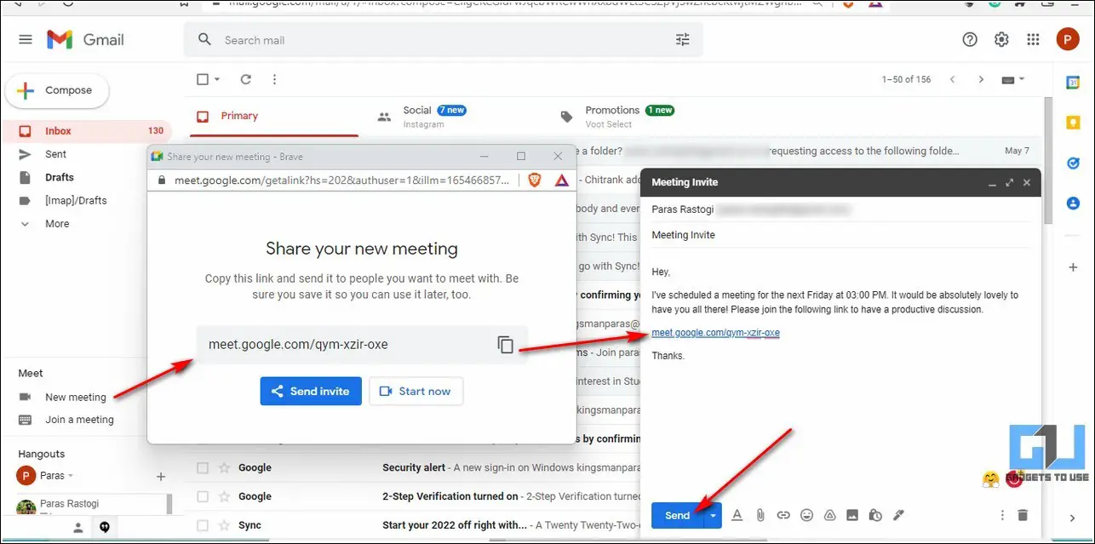Click the Gmail logo
Screen dimensions: 1095x544
pos(85,40)
